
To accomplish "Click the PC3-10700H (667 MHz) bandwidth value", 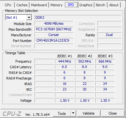I will click(x=54, y=29).
